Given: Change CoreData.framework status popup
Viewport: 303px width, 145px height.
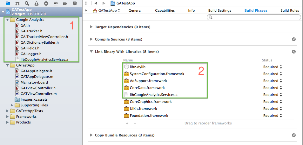Looking at the screenshot, I should (273, 88).
